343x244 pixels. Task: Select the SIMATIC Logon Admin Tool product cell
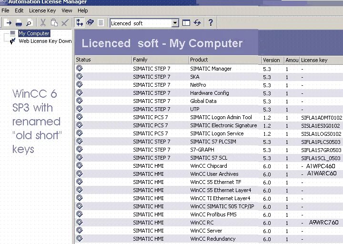(221, 117)
